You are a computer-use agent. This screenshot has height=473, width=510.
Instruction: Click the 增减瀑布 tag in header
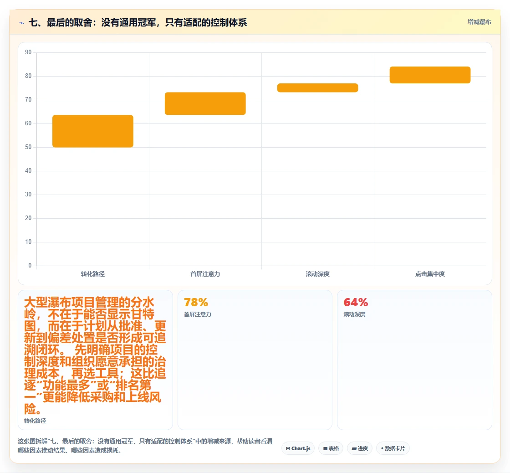(479, 22)
